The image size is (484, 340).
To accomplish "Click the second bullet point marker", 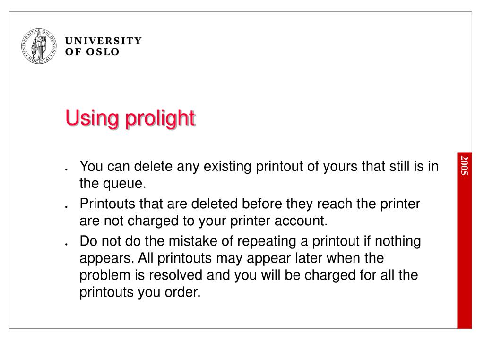I will tap(66, 207).
